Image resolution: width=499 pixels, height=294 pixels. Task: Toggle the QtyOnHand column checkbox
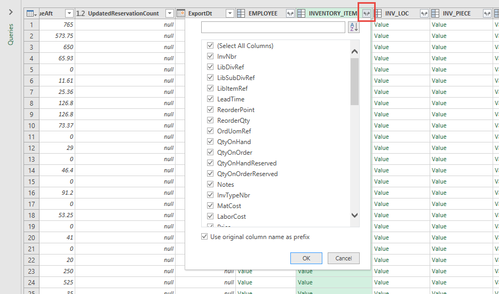click(x=210, y=142)
